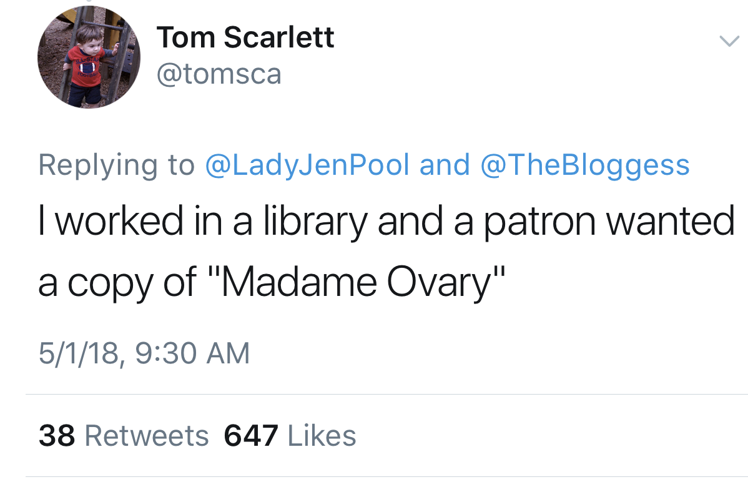This screenshot has height=482, width=748.
Task: Open the @tomsca handle
Action: [x=219, y=74]
